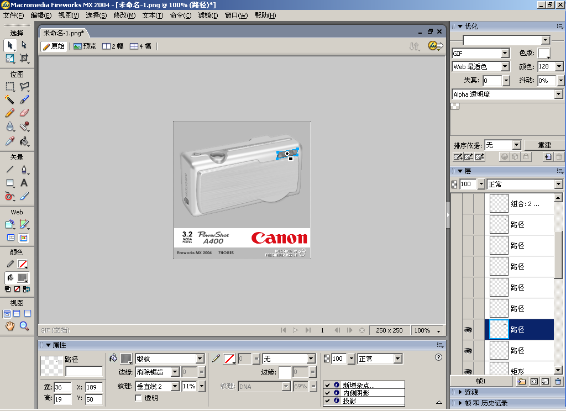Open the Alpha 透明度 dropdown

point(558,94)
